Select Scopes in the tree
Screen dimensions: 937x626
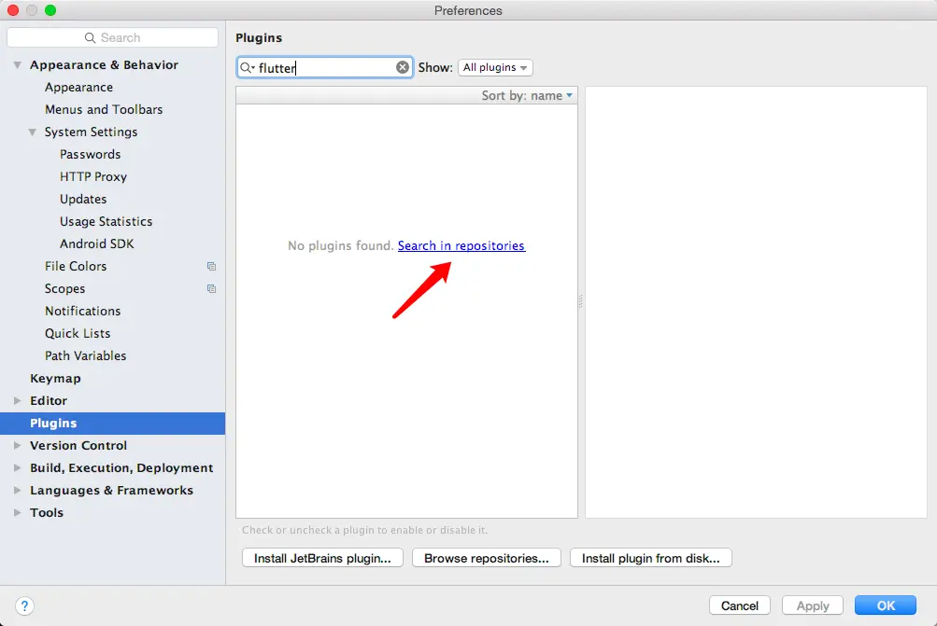[65, 289]
